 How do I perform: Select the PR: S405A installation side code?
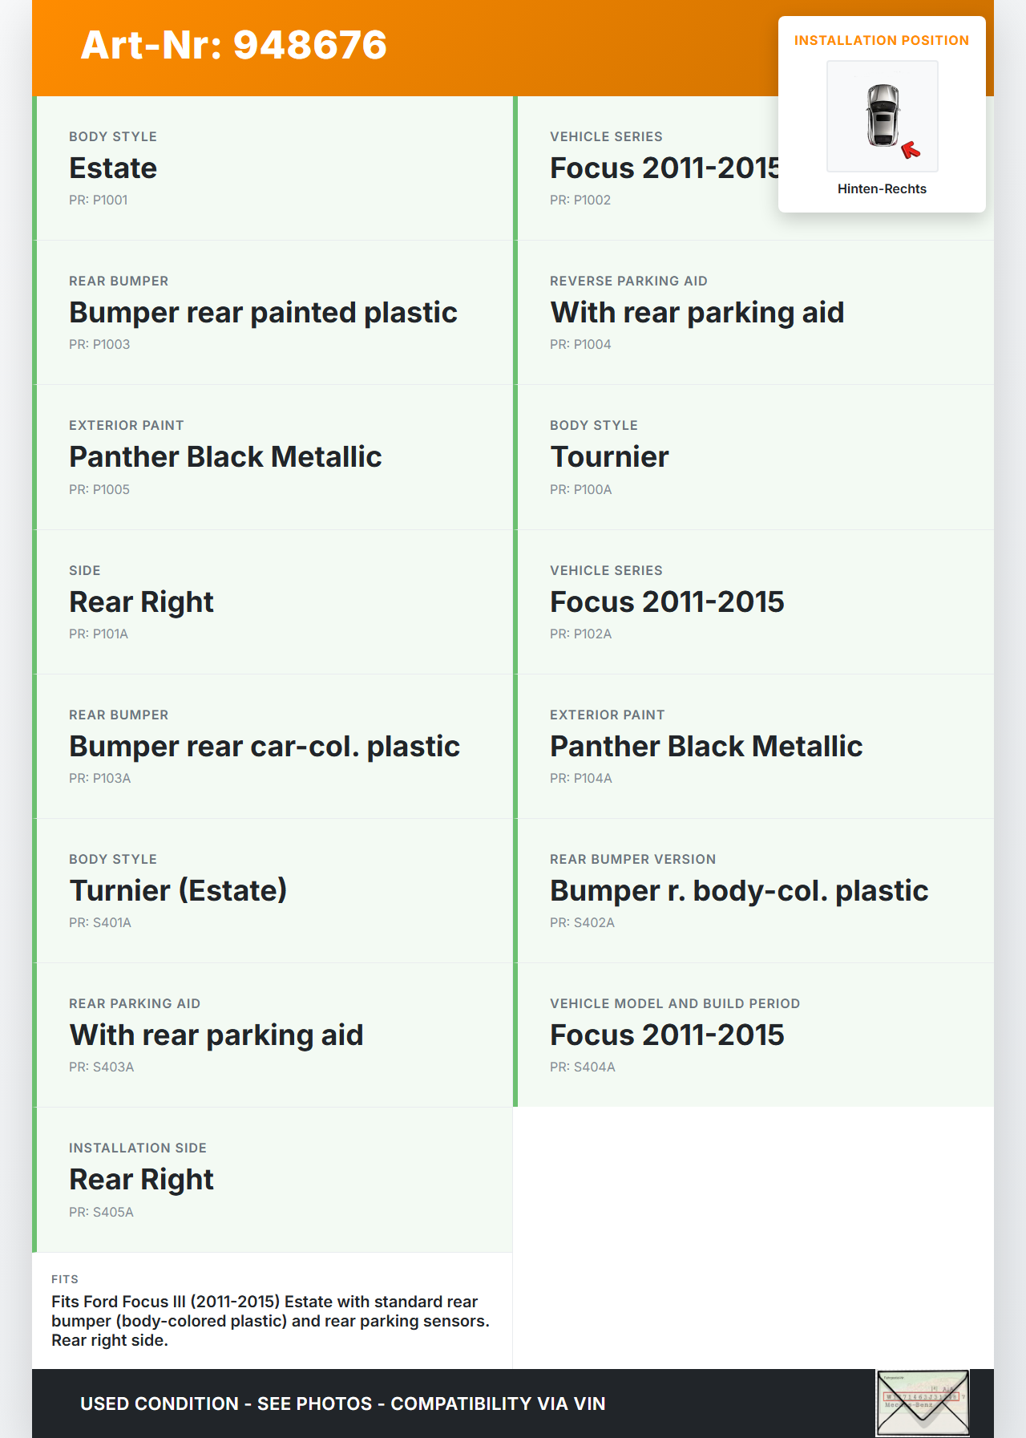pos(101,1212)
